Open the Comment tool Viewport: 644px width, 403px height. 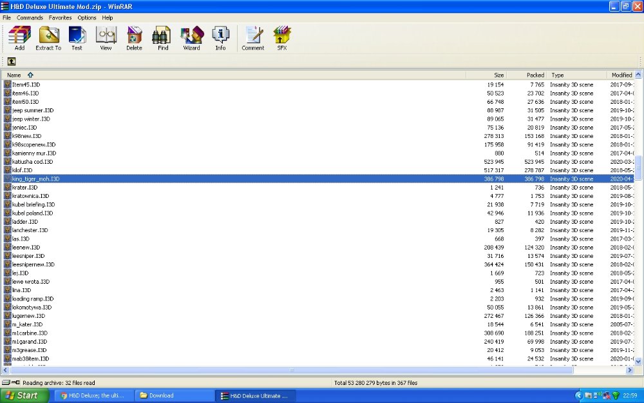tap(253, 38)
